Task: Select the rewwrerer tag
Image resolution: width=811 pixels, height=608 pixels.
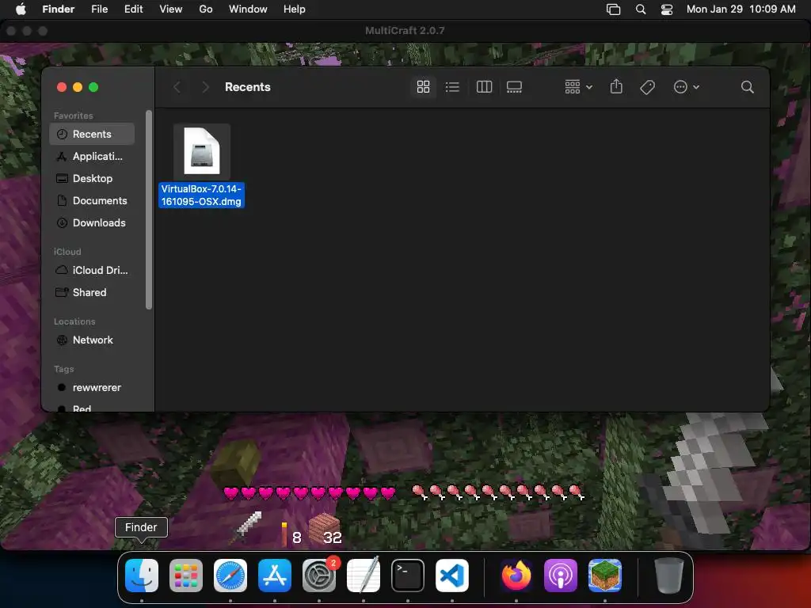Action: click(x=92, y=387)
